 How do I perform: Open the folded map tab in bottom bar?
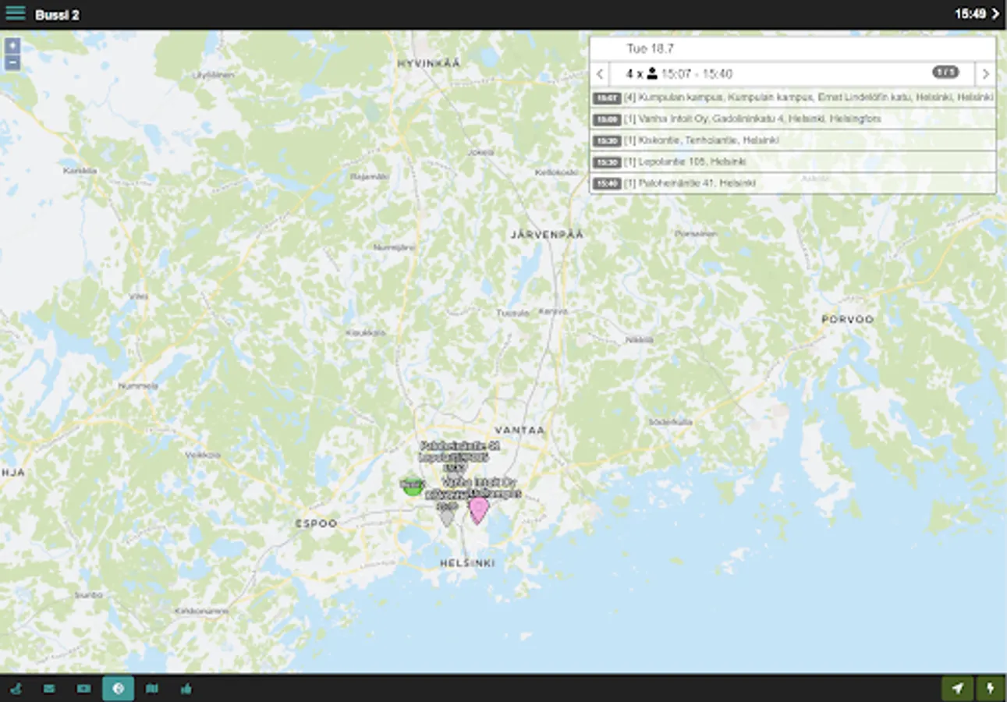click(x=152, y=689)
